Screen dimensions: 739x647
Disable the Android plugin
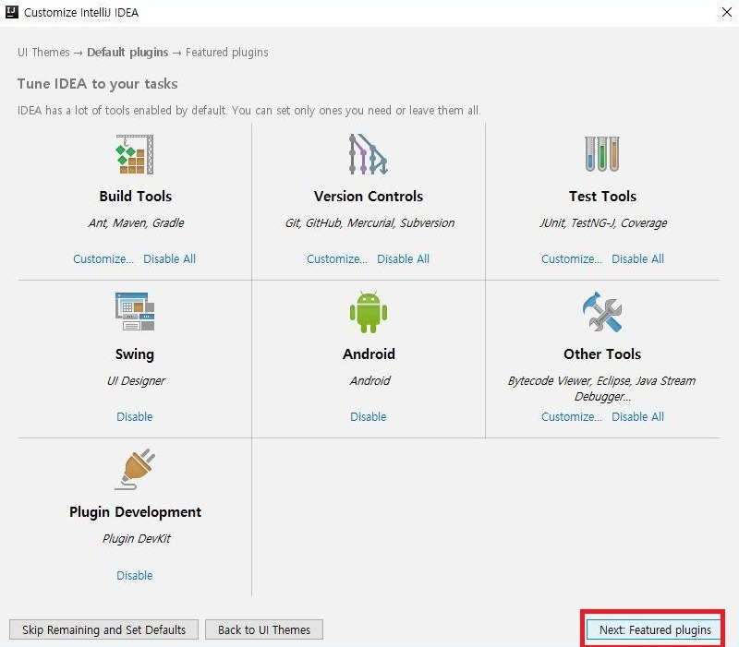(x=368, y=417)
